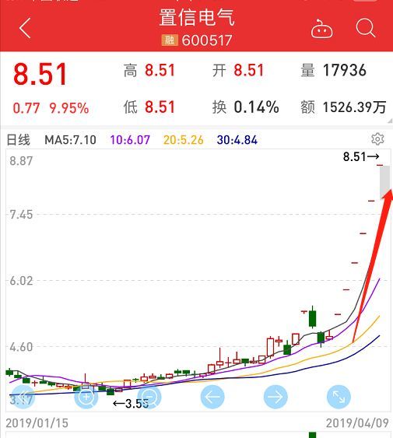The width and height of the screenshot is (393, 438).
Task: Tap the stock name 置信电气
Action: pyautogui.click(x=197, y=17)
